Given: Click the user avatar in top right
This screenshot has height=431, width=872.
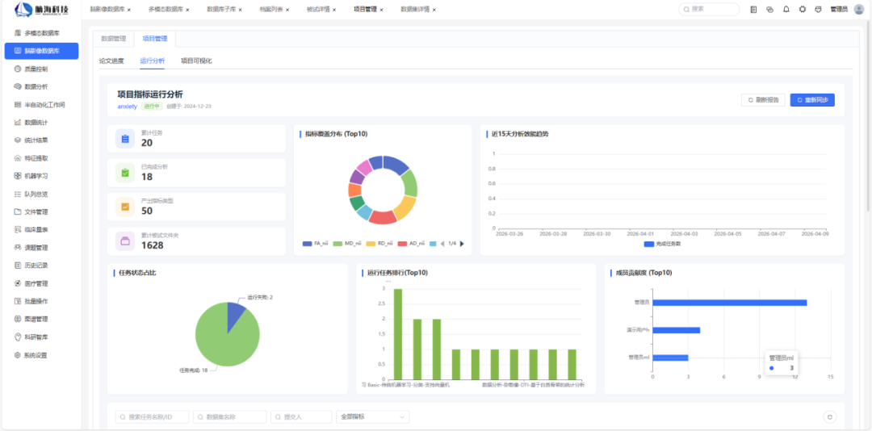Looking at the screenshot, I should click(858, 10).
